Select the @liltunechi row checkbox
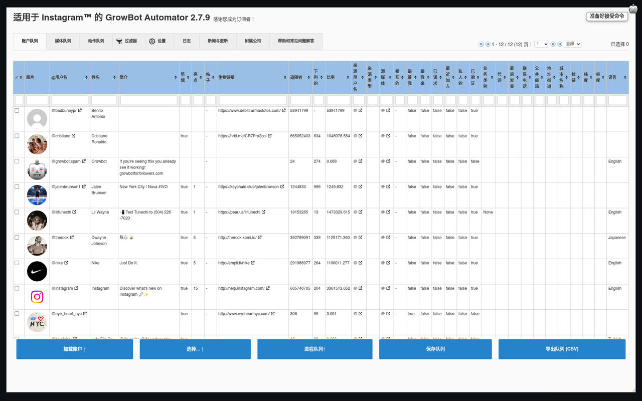 click(17, 212)
